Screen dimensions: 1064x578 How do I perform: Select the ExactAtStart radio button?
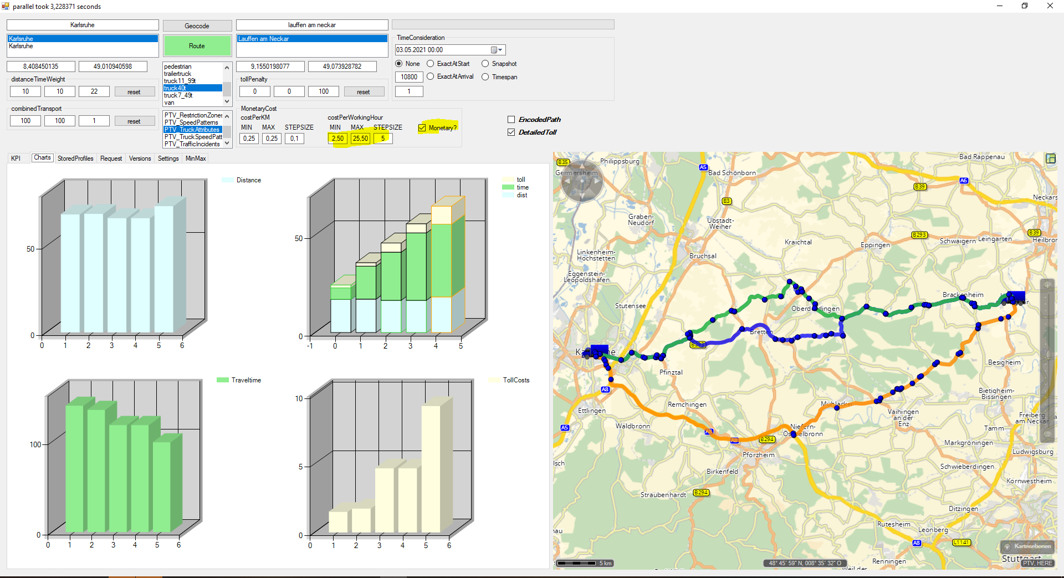431,64
